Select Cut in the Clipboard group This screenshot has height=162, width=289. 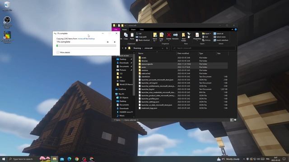pos(139,34)
